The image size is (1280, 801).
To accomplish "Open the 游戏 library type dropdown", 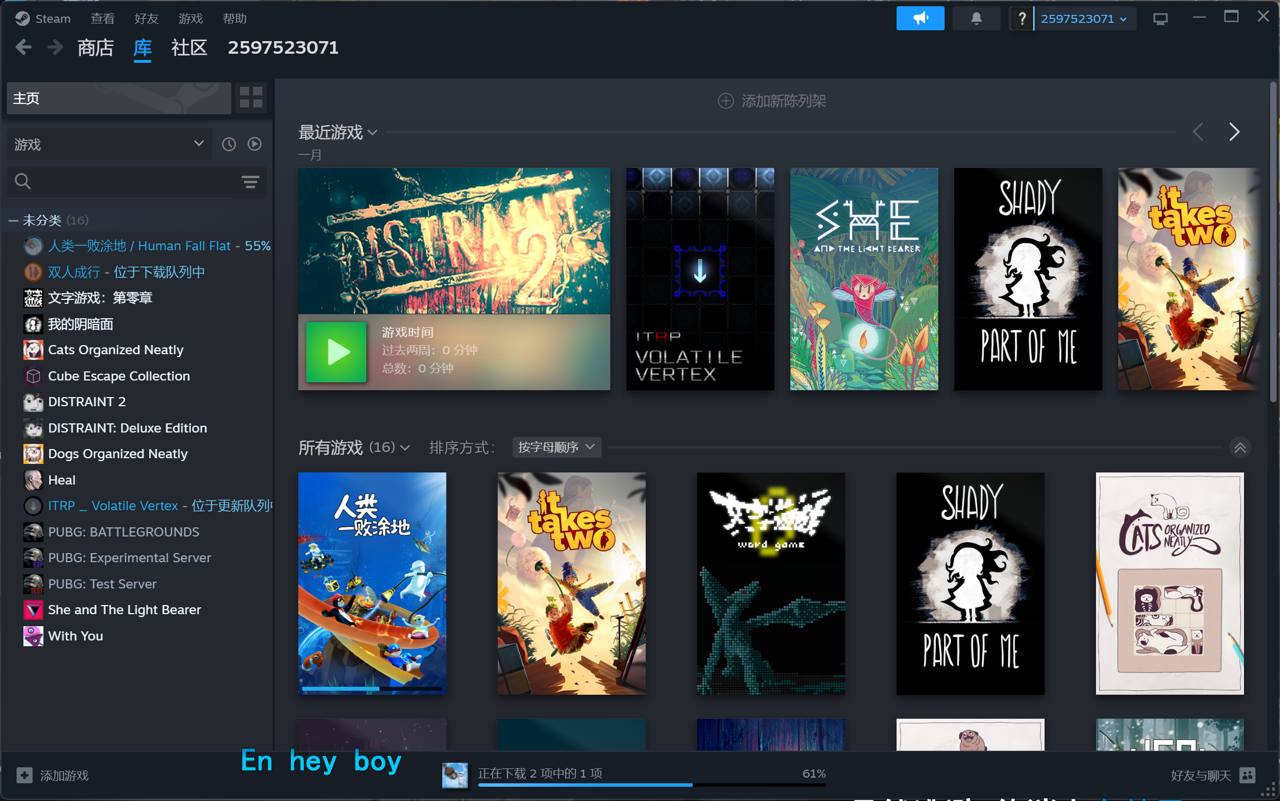I will tap(109, 145).
